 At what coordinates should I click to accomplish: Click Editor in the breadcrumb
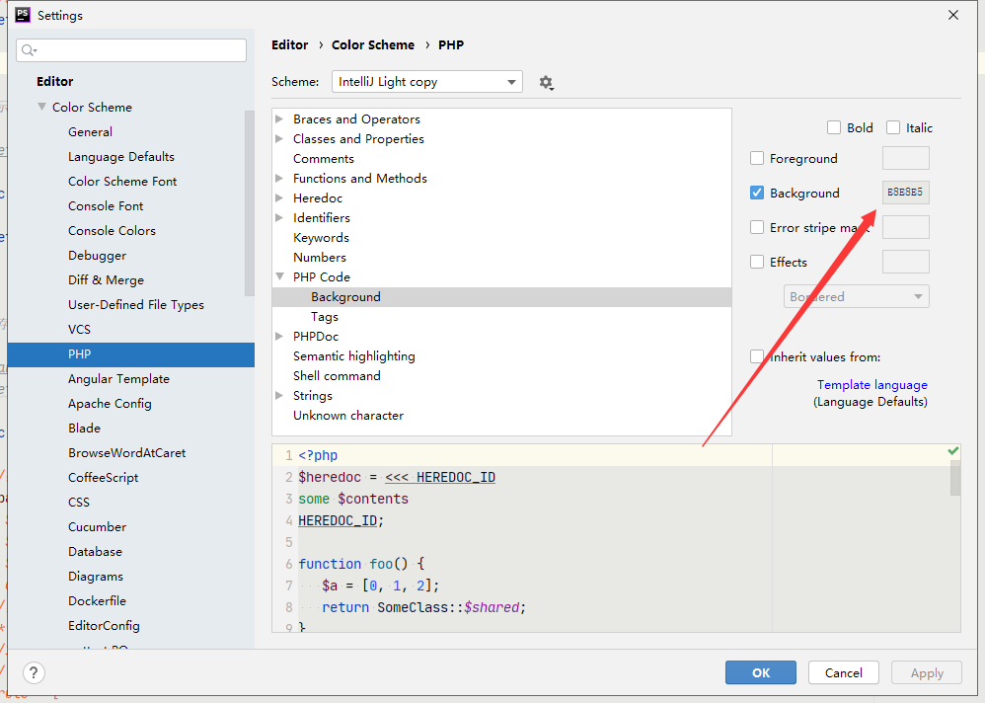tap(289, 45)
